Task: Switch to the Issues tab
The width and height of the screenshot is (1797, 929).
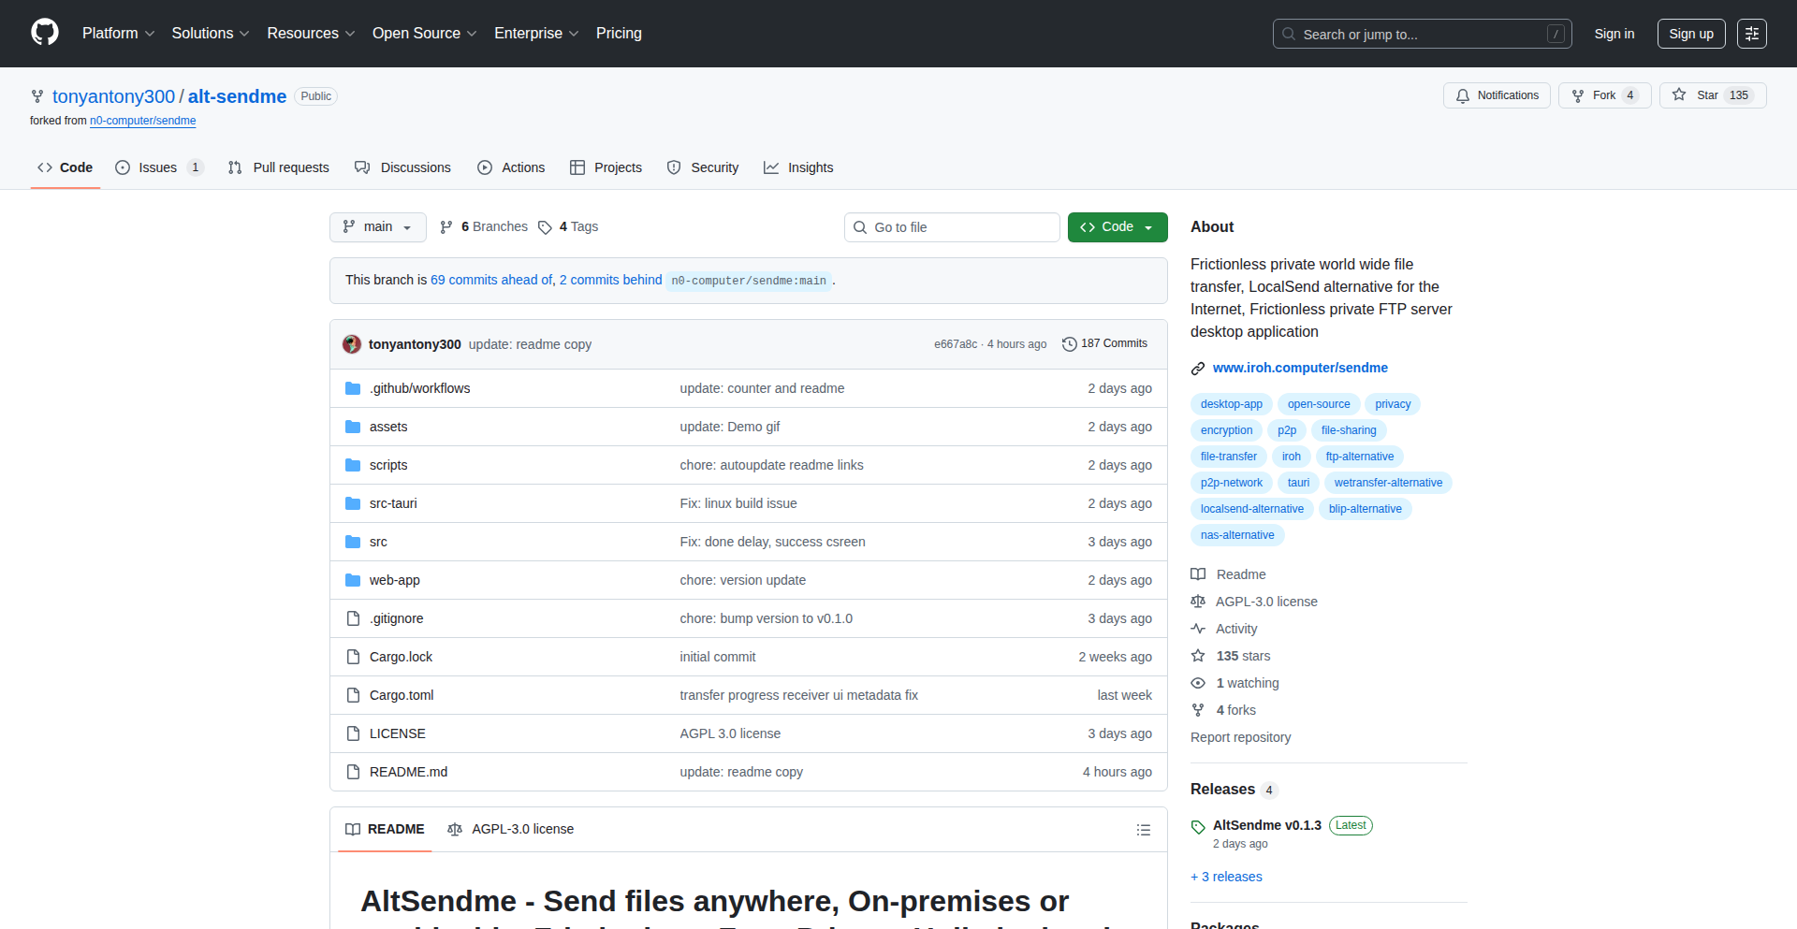Action: pos(157,167)
